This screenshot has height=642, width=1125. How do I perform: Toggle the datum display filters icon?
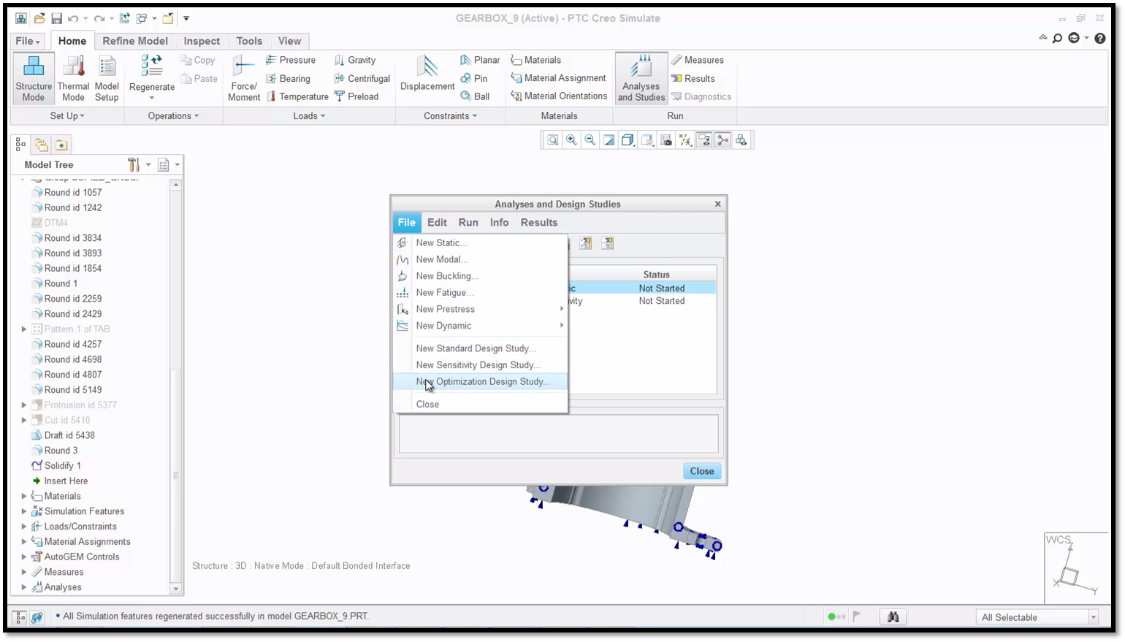(x=685, y=140)
